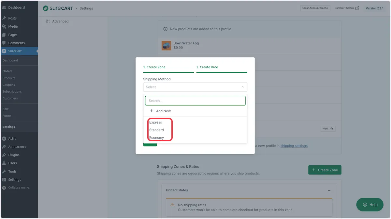This screenshot has height=219, width=391.
Task: Click the Next button in products list
Action: [x=328, y=129]
